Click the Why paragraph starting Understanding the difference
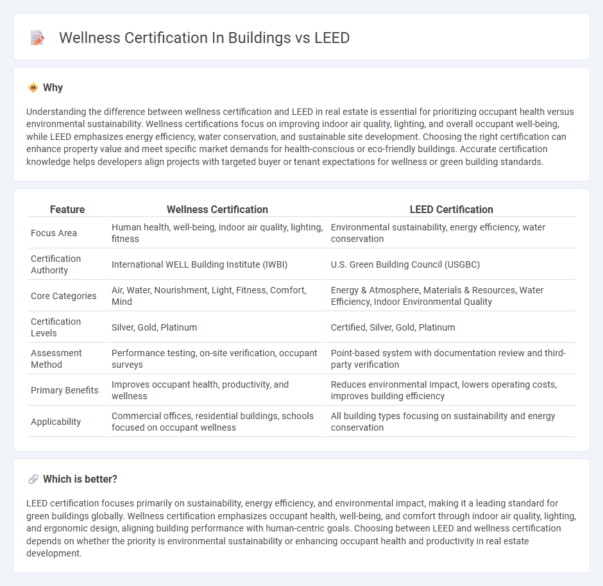The image size is (603, 586). point(300,137)
